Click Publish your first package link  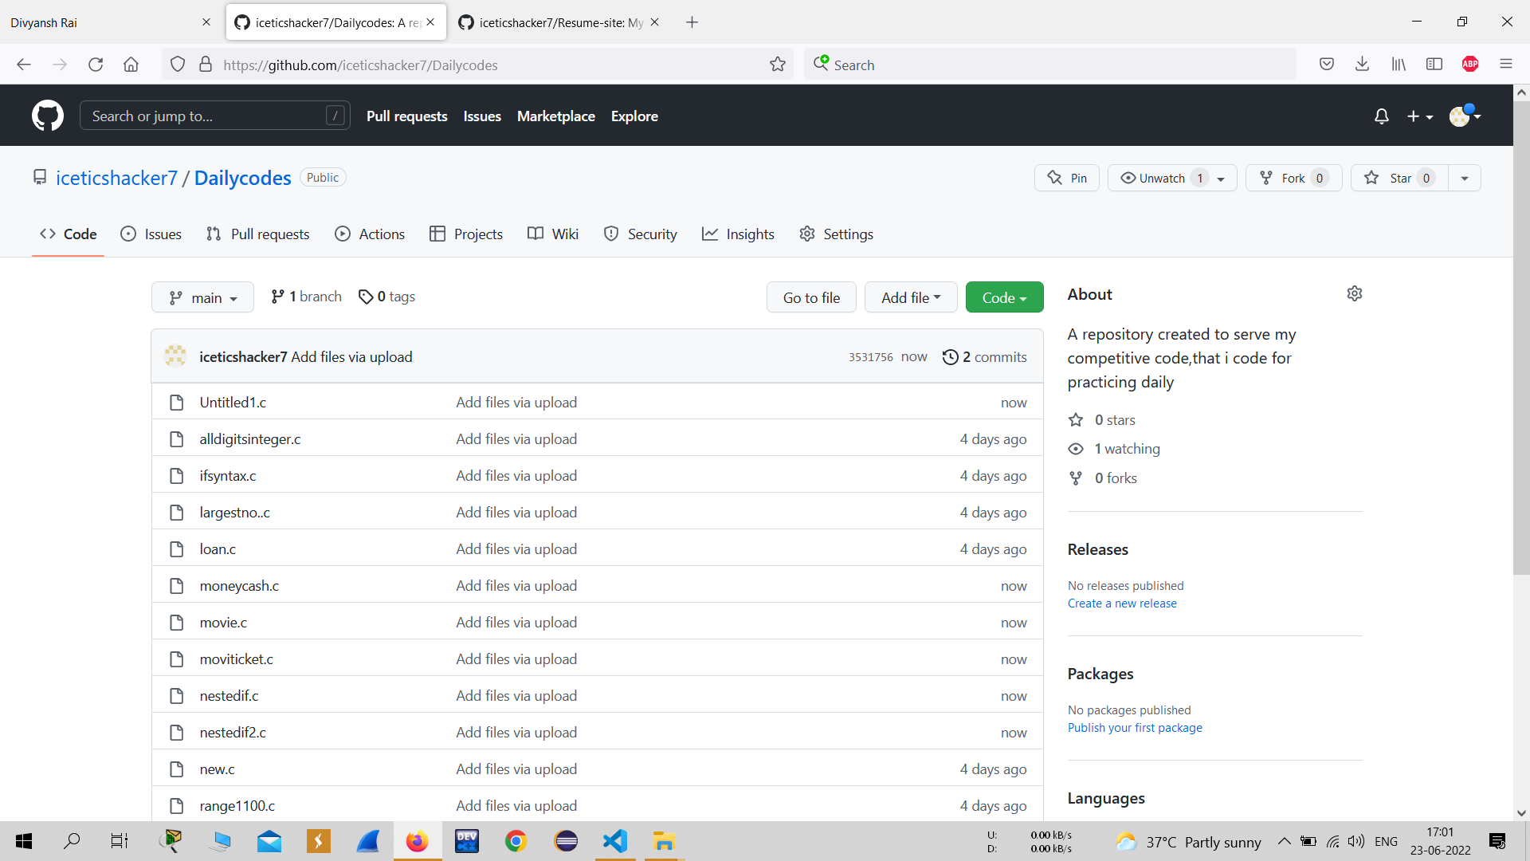click(x=1135, y=728)
